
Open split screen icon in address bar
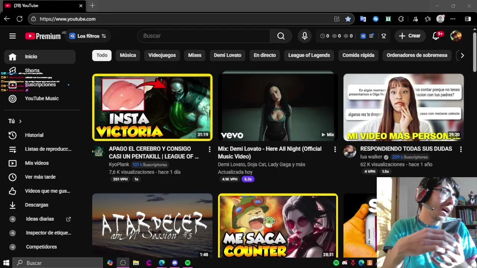[337, 19]
